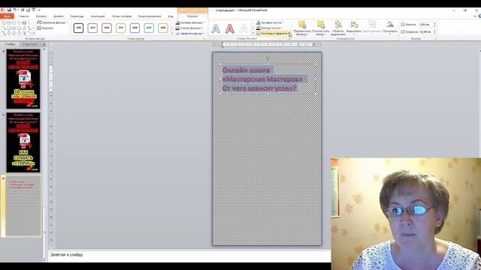
Task: Open Текстовые эффекты menu
Action: coord(273,34)
